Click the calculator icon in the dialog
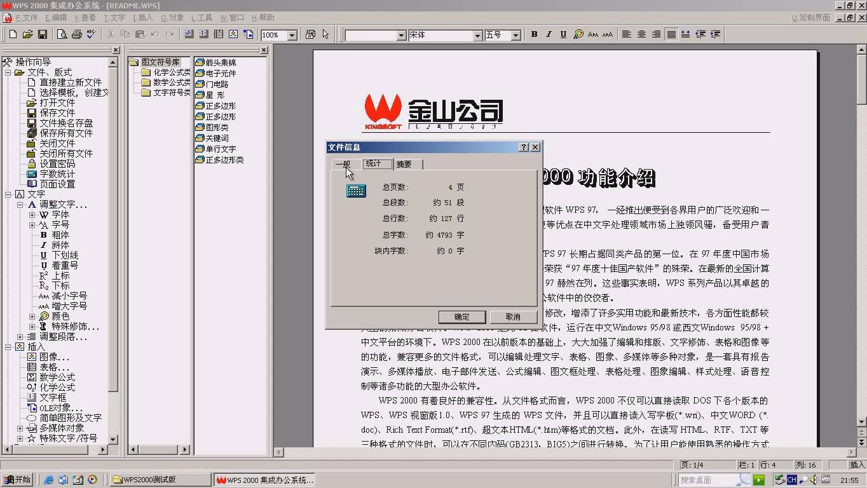Viewport: 867px width, 488px height. point(356,190)
